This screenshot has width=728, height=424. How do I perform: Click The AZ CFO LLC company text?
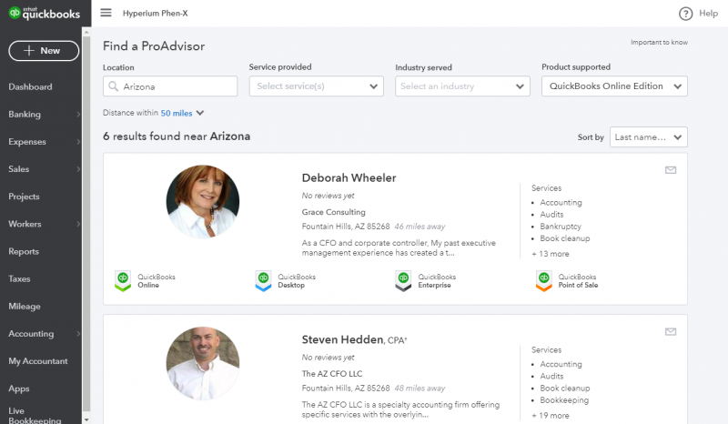pos(332,373)
